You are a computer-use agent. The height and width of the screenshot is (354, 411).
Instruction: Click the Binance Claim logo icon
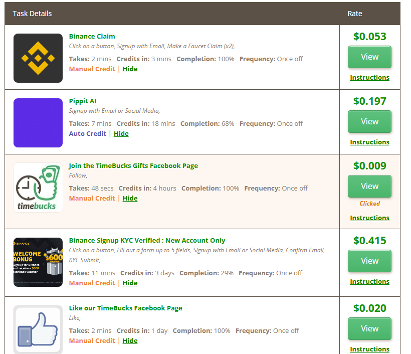(x=38, y=58)
